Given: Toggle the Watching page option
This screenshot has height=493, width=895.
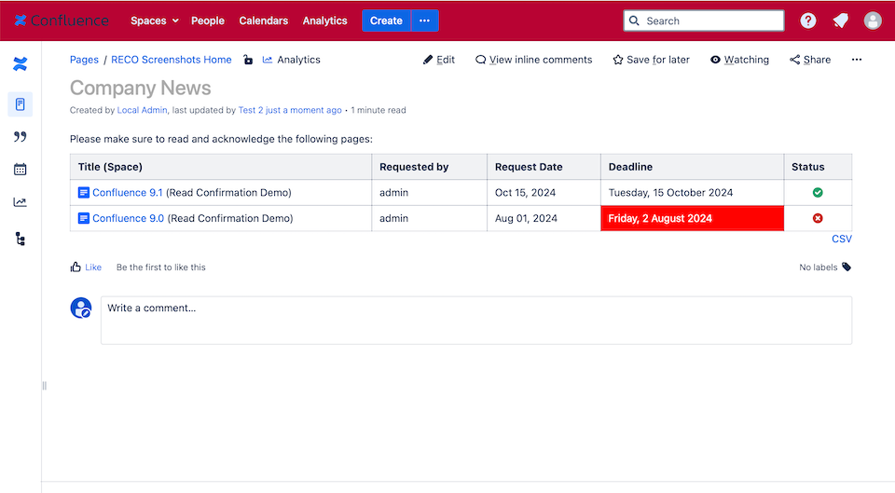Looking at the screenshot, I should coord(739,60).
